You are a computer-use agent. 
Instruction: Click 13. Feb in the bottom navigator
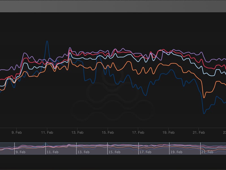click(x=83, y=152)
